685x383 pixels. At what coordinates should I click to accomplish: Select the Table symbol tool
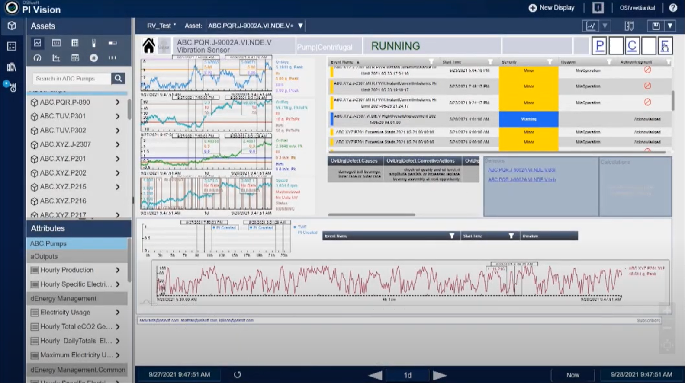75,43
